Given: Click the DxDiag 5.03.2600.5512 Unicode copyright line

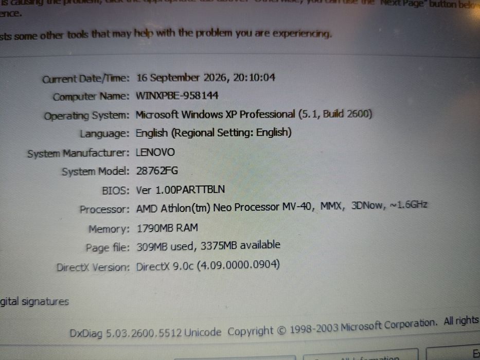Looking at the screenshot, I should pyautogui.click(x=274, y=328).
